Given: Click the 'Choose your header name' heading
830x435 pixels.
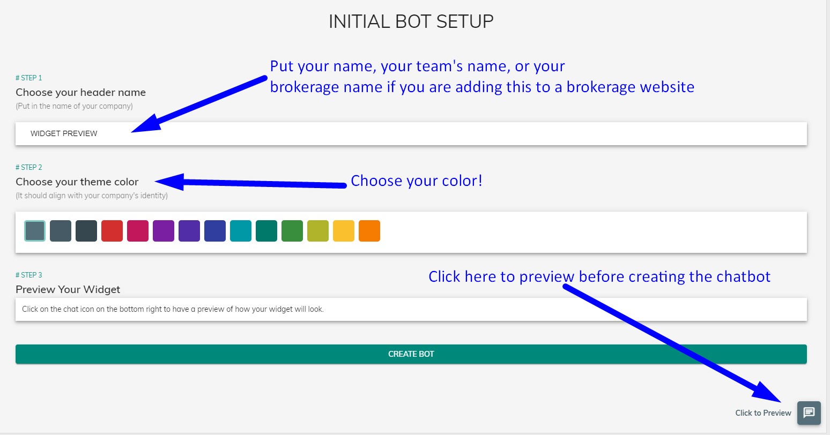Looking at the screenshot, I should pos(80,92).
